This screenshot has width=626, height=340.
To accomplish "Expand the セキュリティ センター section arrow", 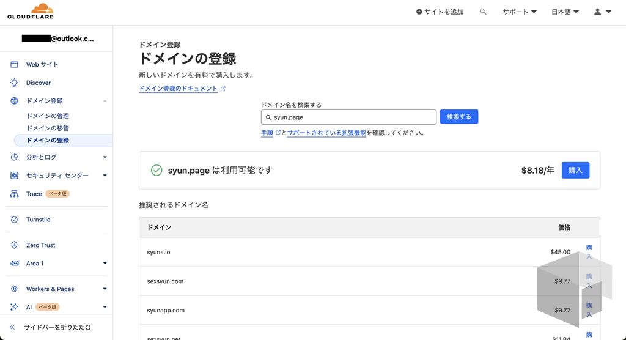I will coord(105,176).
